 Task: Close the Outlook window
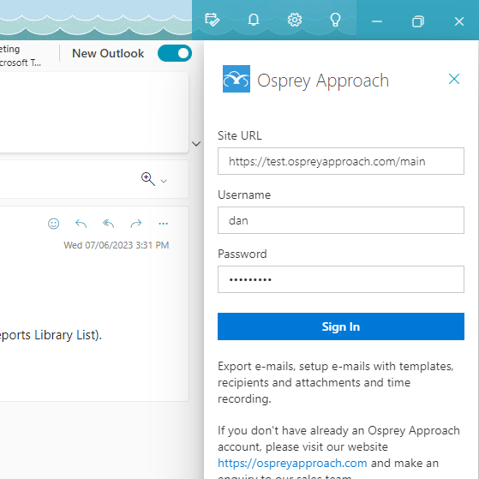click(x=458, y=21)
